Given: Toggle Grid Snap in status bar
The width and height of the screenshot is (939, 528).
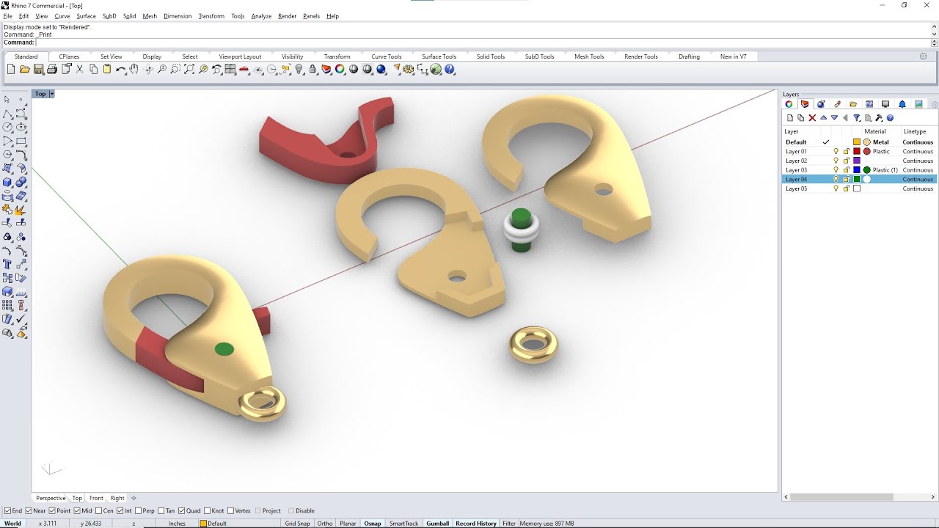Looking at the screenshot, I should click(x=297, y=524).
